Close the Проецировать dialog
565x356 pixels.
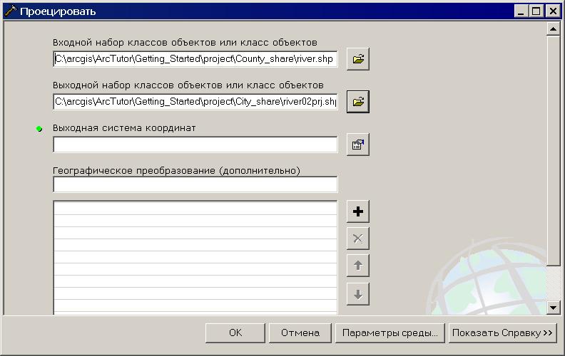[x=553, y=11]
